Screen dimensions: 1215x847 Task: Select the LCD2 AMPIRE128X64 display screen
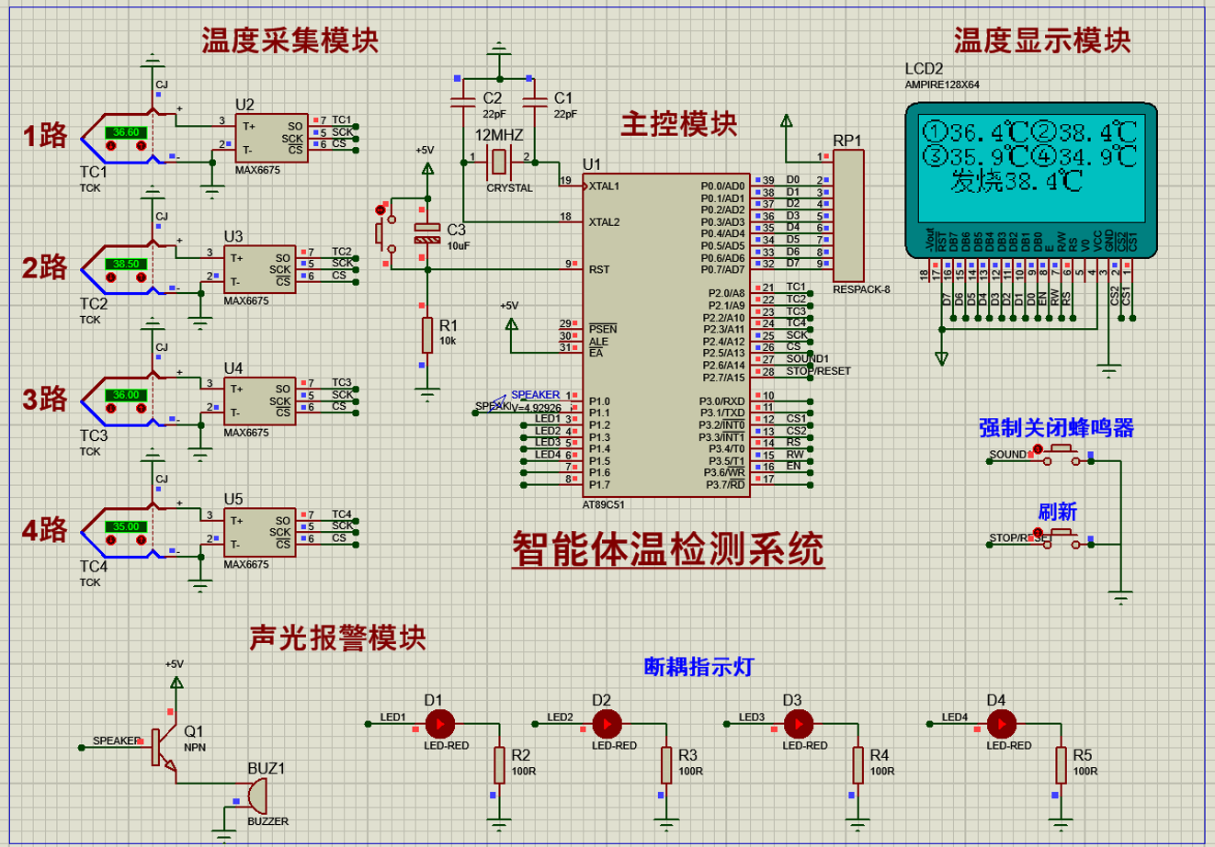(1032, 170)
